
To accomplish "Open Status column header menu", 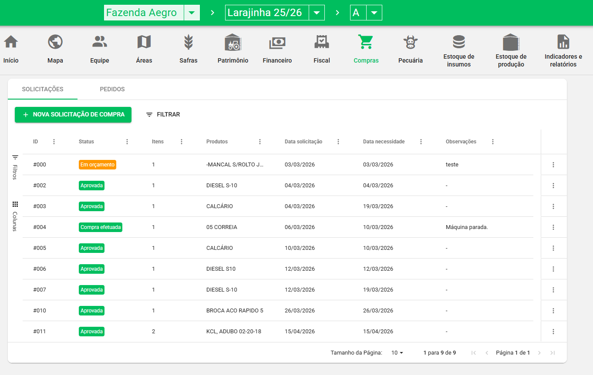I will tap(127, 142).
